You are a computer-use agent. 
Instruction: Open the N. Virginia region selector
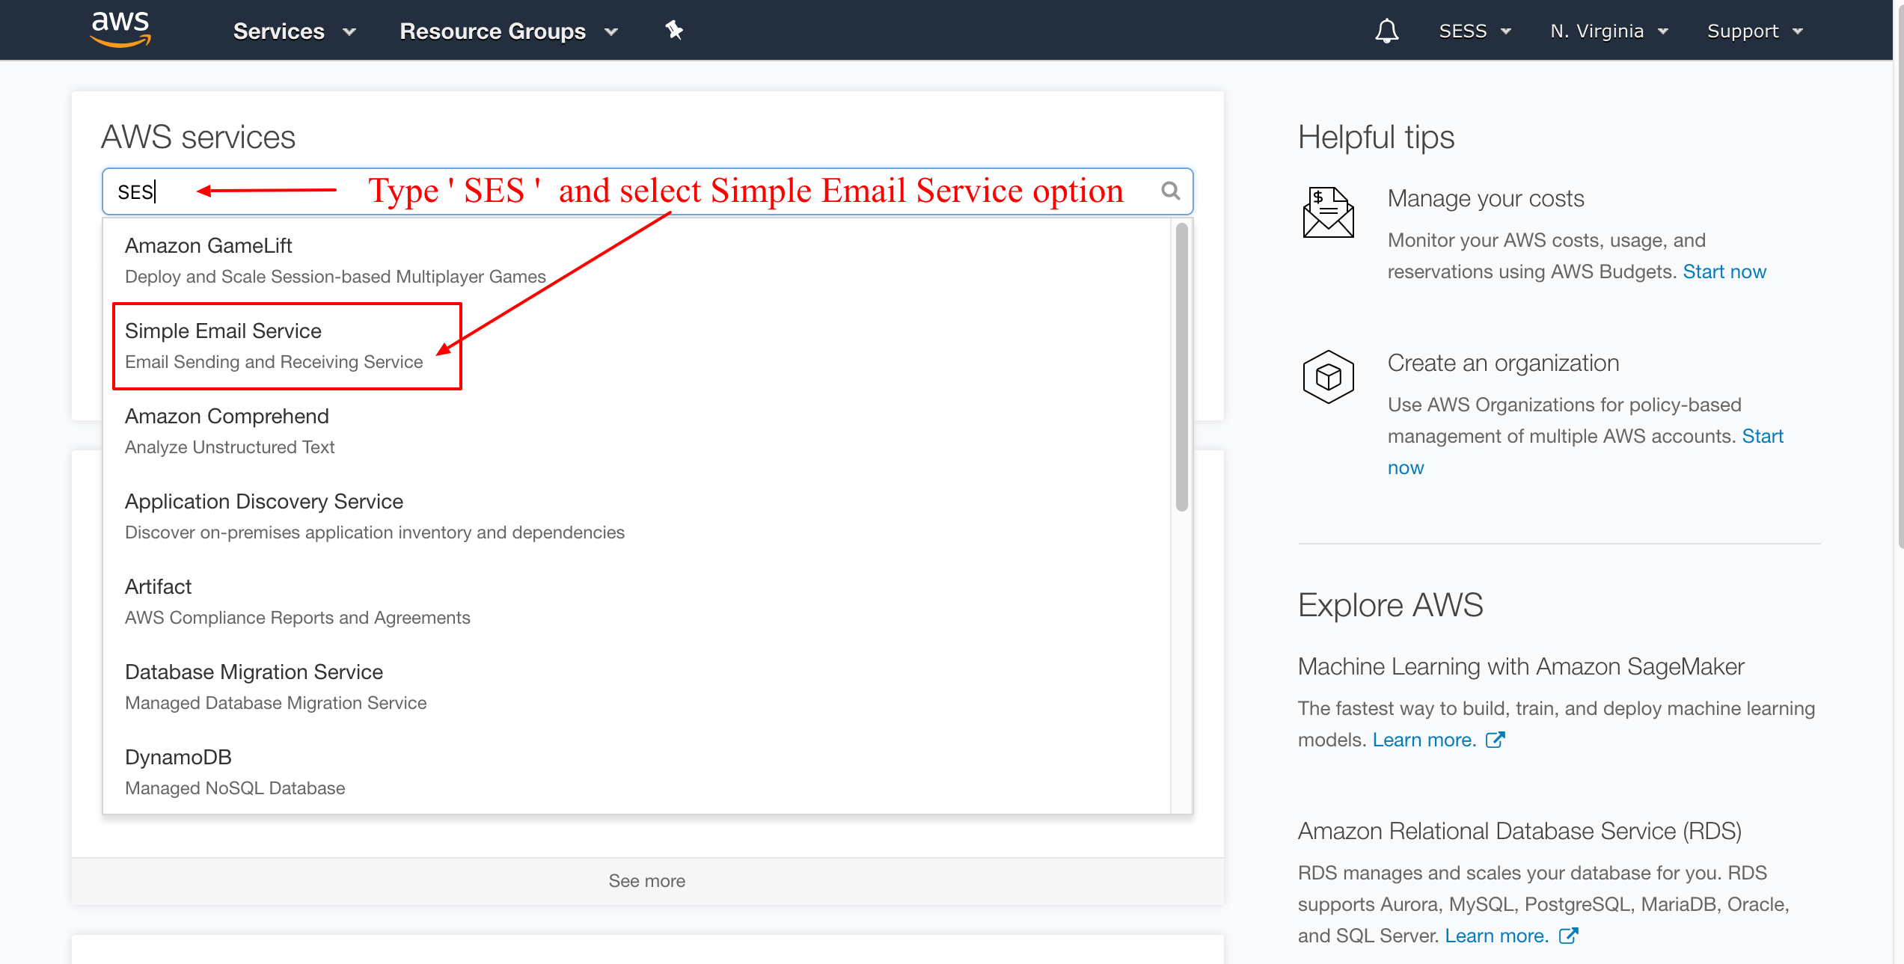coord(1609,31)
